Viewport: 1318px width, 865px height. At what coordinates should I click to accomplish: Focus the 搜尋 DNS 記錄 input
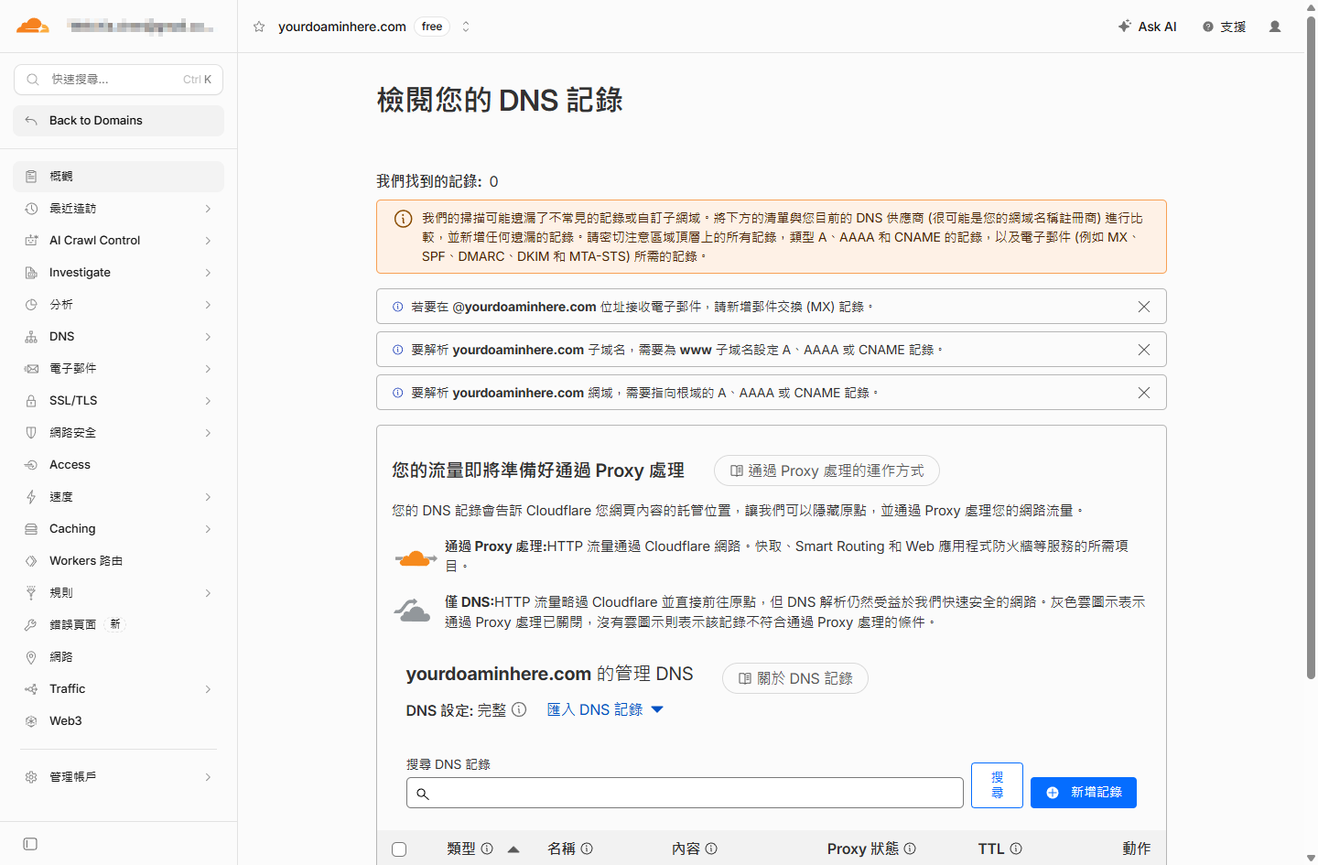tap(685, 793)
